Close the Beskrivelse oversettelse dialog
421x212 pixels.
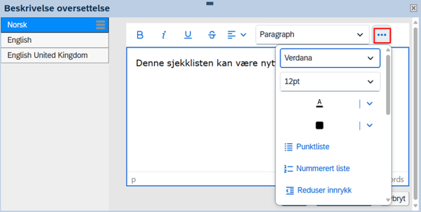pos(414,8)
